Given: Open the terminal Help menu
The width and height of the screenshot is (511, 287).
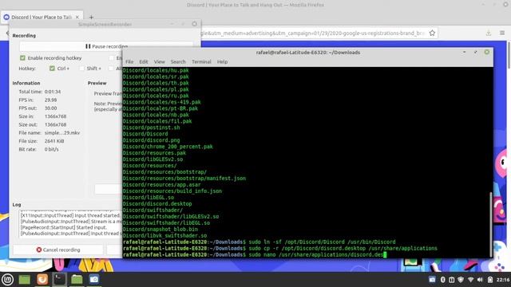Looking at the screenshot, I should (x=222, y=61).
